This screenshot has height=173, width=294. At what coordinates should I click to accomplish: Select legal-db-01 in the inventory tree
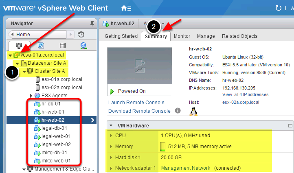[54, 128]
